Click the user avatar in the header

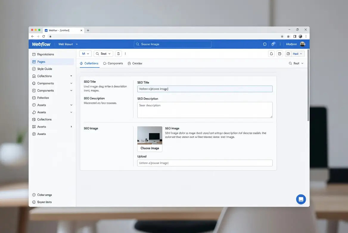302,44
